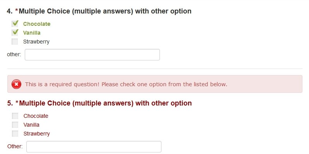
Task: Click the Strawberry label text in question 4
Action: click(36, 42)
